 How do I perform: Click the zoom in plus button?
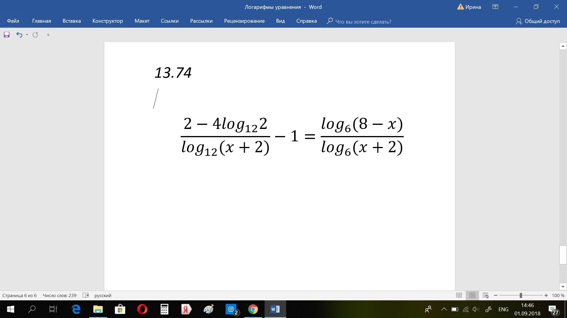[x=546, y=295]
